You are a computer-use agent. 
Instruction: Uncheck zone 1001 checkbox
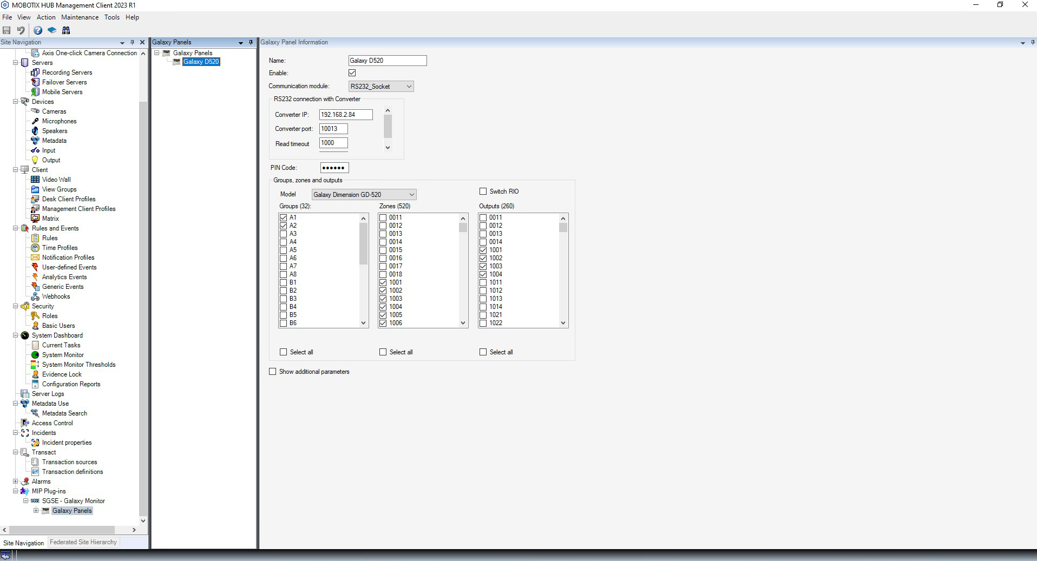pos(383,282)
